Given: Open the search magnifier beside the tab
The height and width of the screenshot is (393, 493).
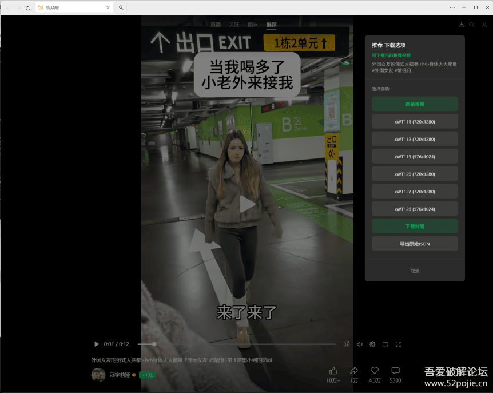Looking at the screenshot, I should point(121,7).
